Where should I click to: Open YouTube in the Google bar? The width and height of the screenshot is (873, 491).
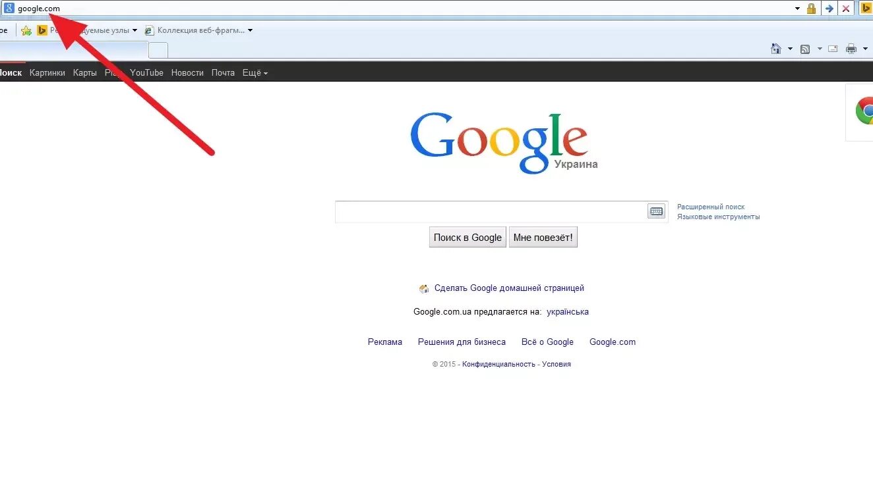146,73
